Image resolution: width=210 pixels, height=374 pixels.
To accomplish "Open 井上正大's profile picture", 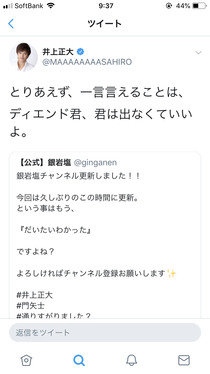I will point(24,57).
